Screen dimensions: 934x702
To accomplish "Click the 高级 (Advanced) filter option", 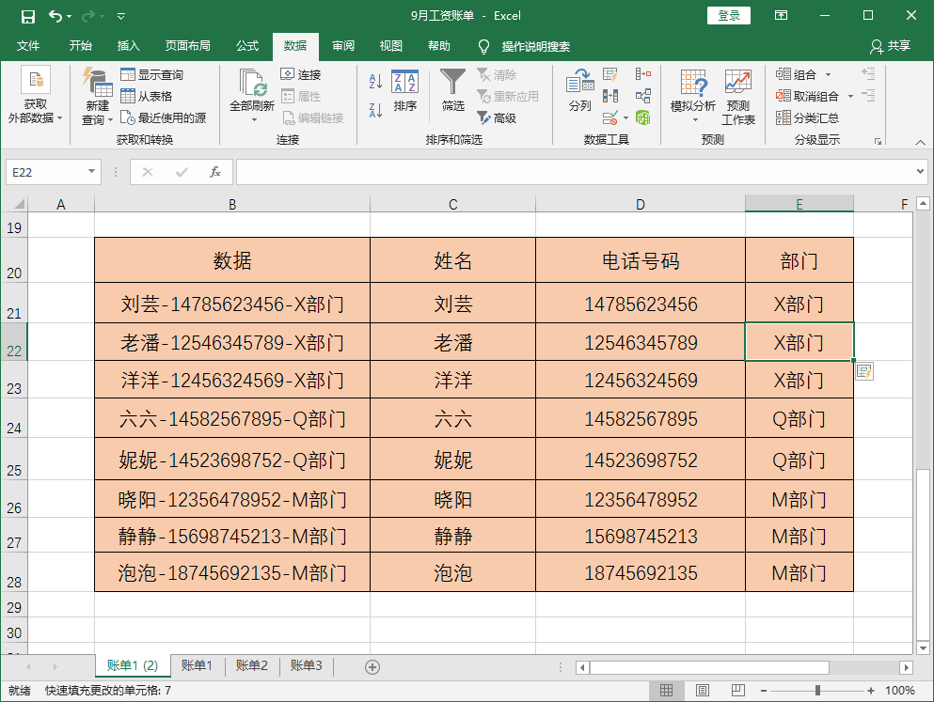I will pos(498,117).
